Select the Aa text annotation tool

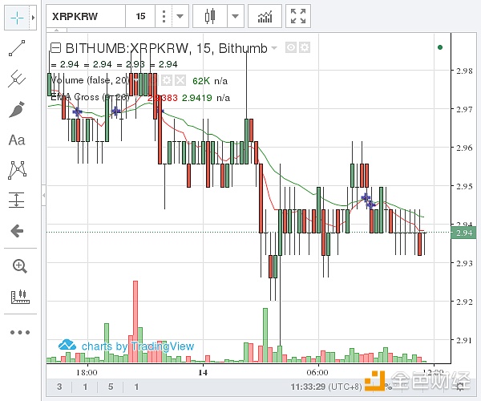17,140
